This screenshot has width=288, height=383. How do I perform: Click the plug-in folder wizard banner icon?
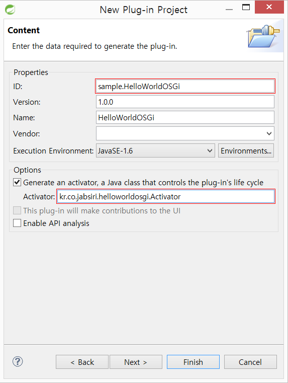coord(263,36)
